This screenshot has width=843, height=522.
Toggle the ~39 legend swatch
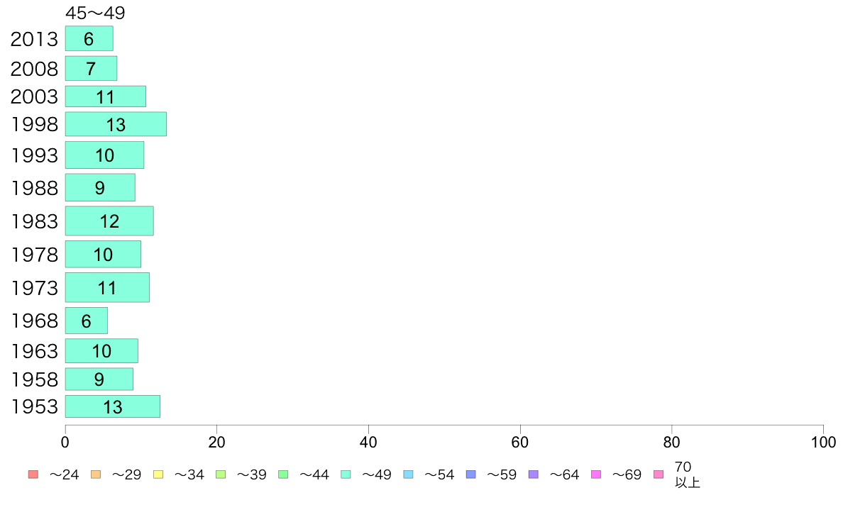[221, 474]
